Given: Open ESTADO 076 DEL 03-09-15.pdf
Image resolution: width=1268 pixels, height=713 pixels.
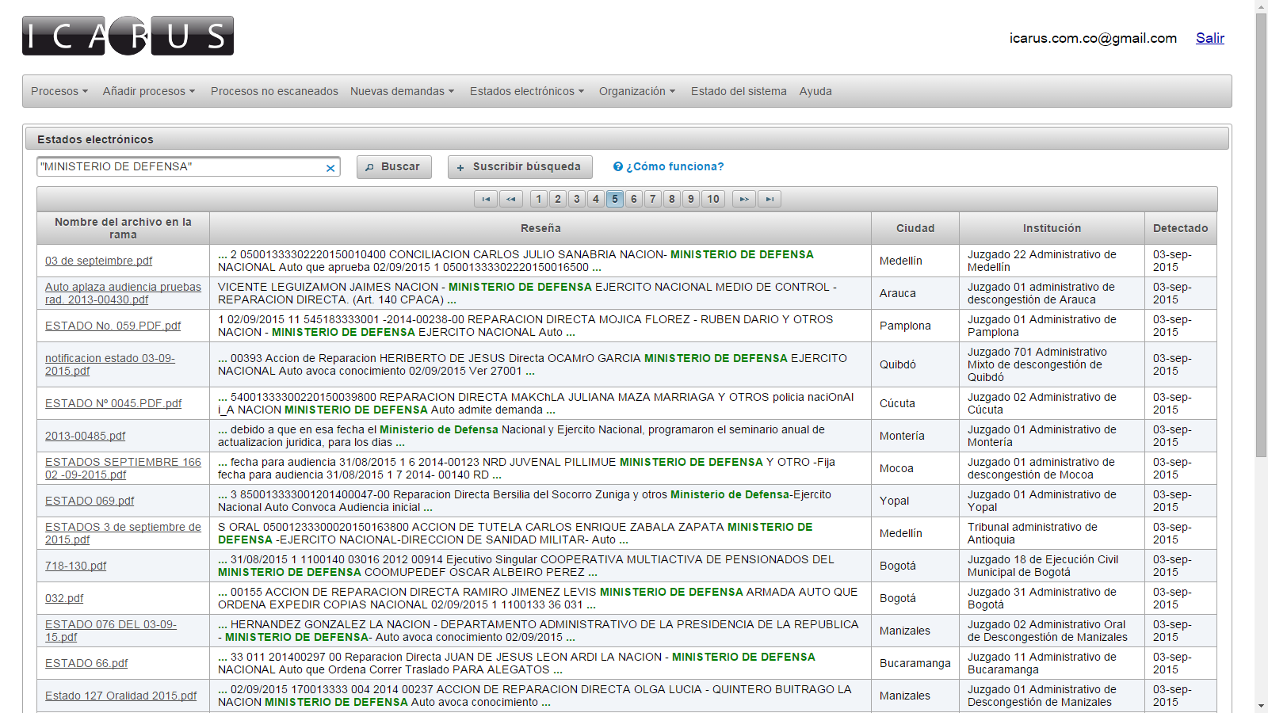Looking at the screenshot, I should [x=111, y=631].
